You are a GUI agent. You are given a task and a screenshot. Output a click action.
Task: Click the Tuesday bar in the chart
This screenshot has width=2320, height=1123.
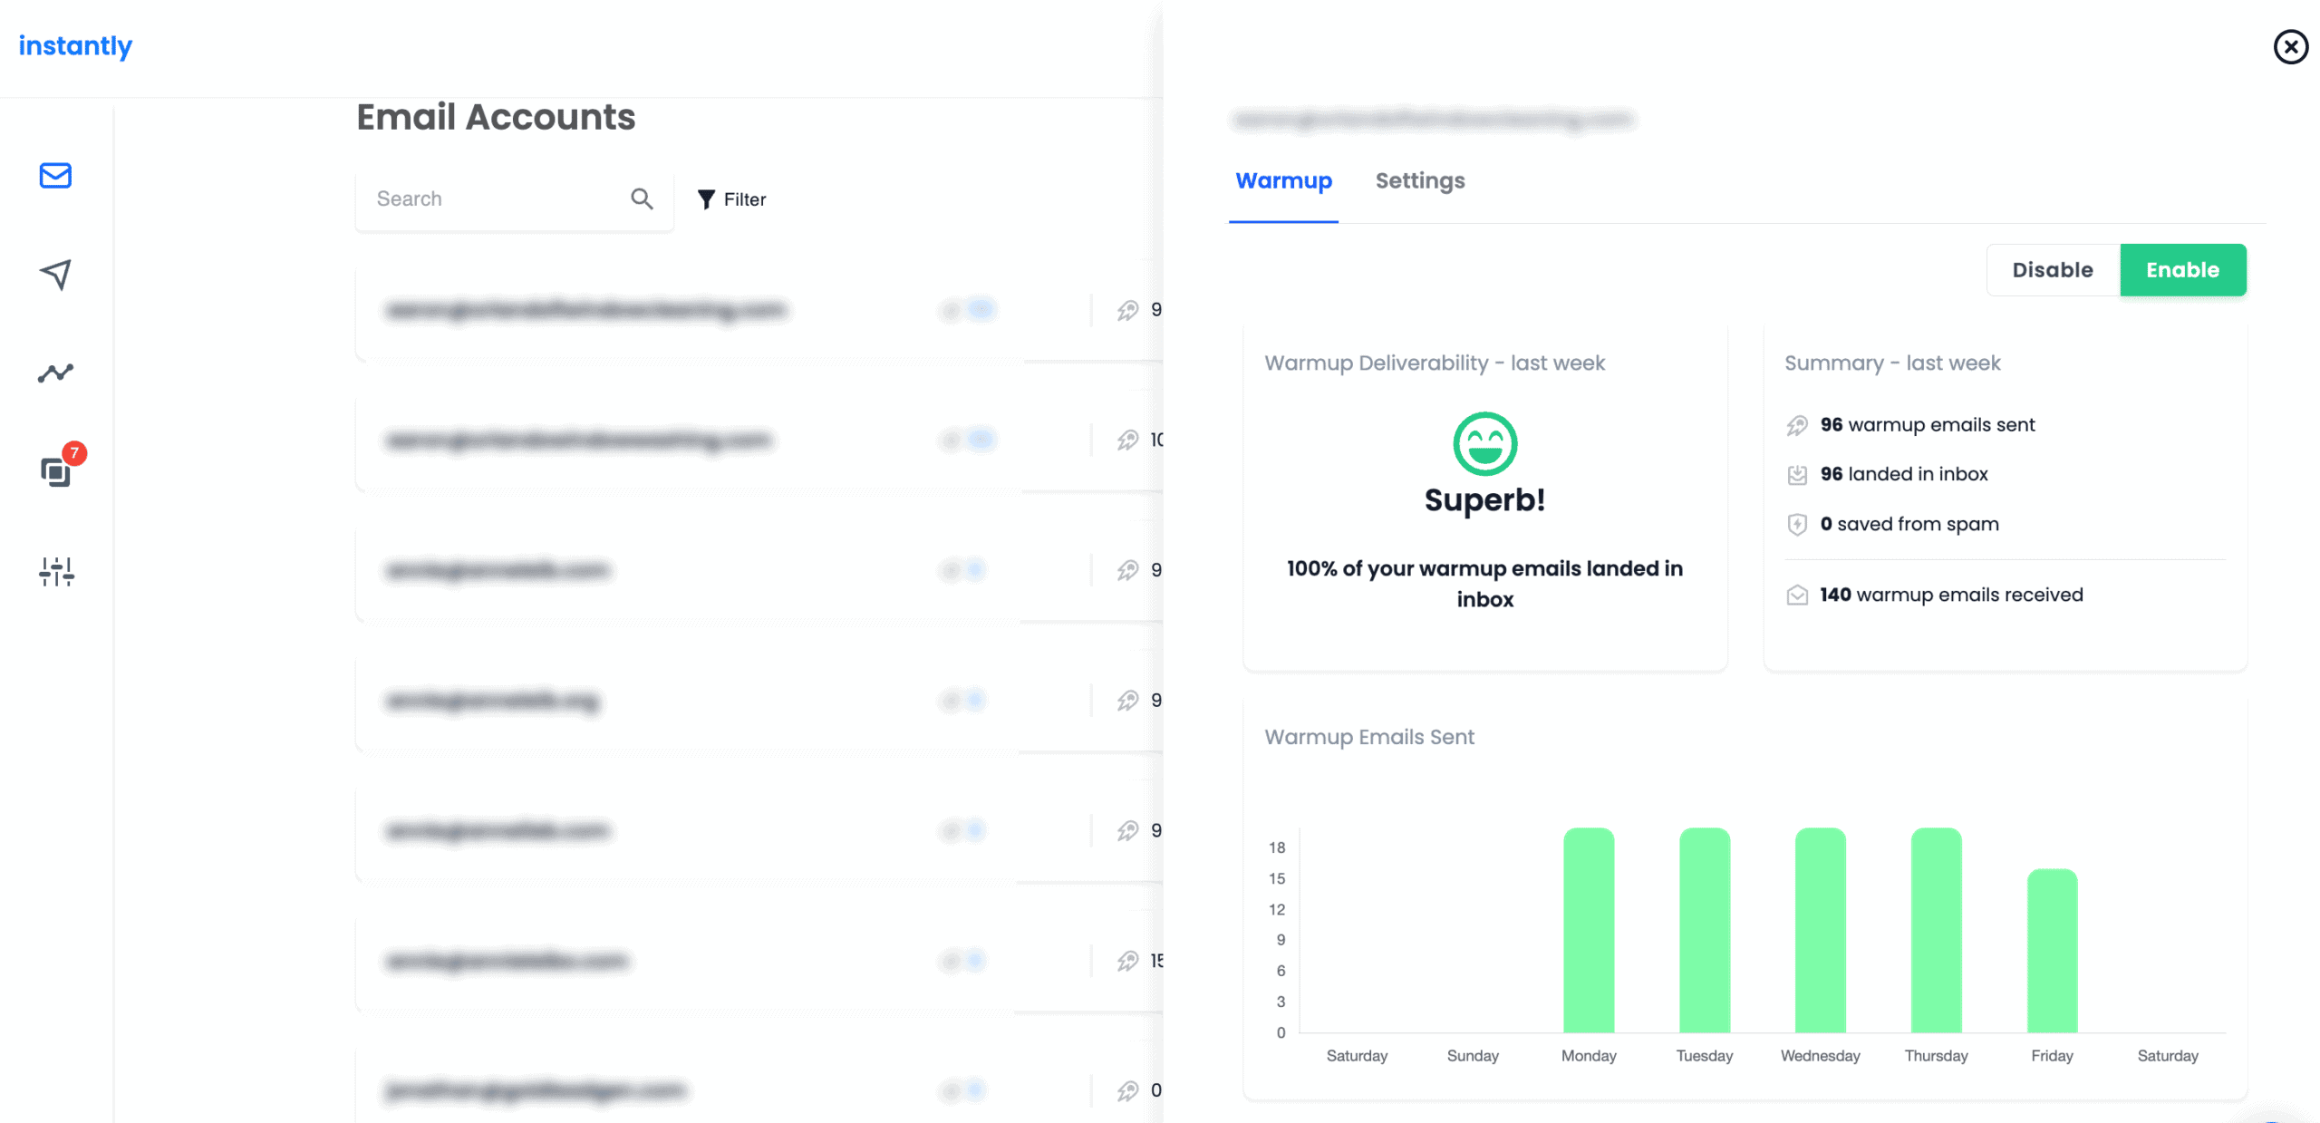click(1704, 930)
